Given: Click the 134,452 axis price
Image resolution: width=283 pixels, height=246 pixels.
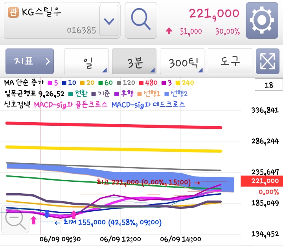Looking at the screenshot, I should pyautogui.click(x=265, y=234).
